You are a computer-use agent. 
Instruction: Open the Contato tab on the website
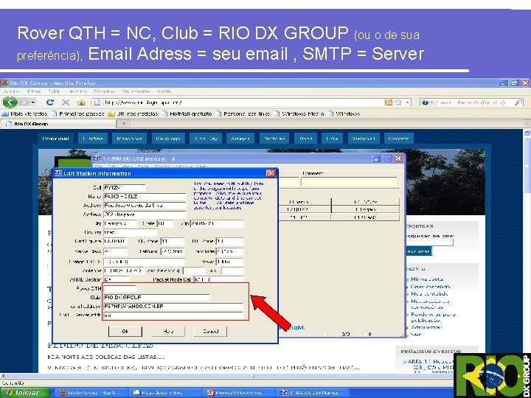(398, 139)
